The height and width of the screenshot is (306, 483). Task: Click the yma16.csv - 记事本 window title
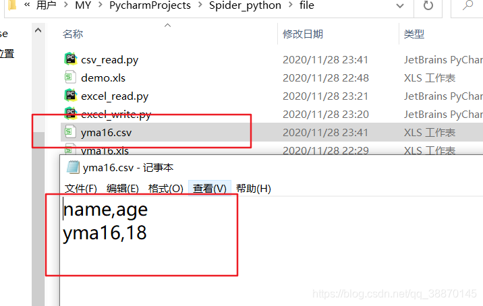(x=128, y=167)
